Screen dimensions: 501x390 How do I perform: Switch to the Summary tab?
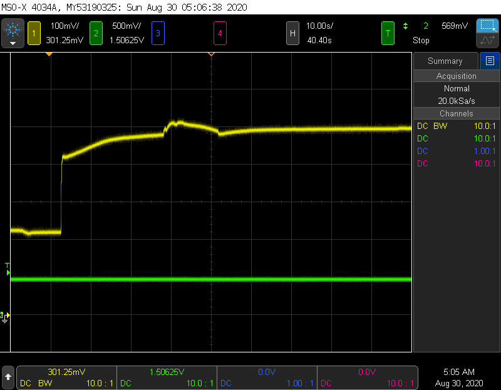point(445,61)
